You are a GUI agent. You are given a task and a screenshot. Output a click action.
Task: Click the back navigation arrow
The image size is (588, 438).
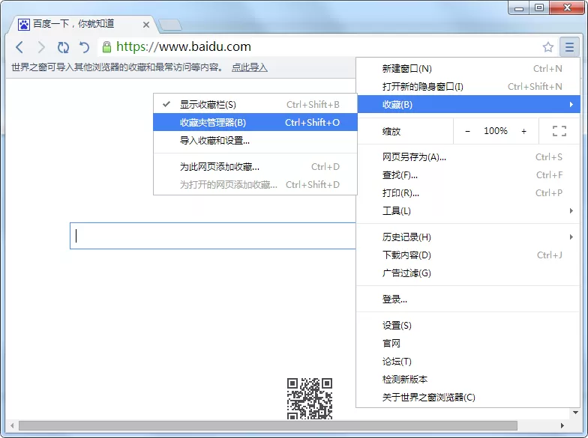[19, 47]
